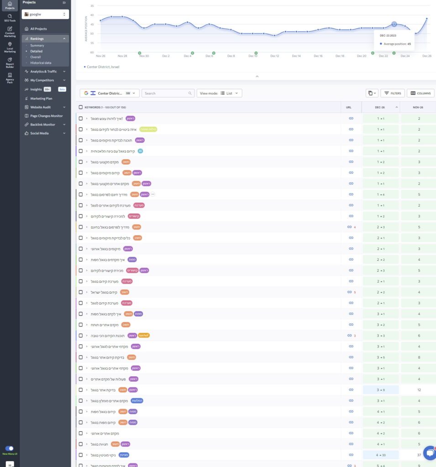Click the green event marker near Dec 10

pyautogui.click(x=256, y=53)
